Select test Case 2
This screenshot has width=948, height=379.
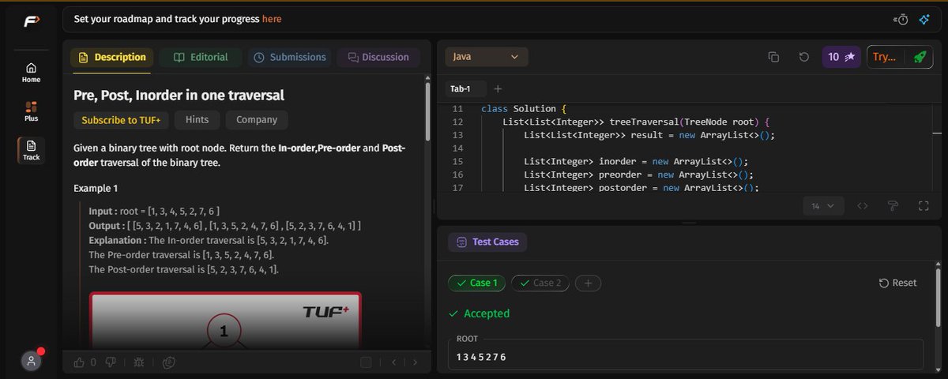(540, 283)
